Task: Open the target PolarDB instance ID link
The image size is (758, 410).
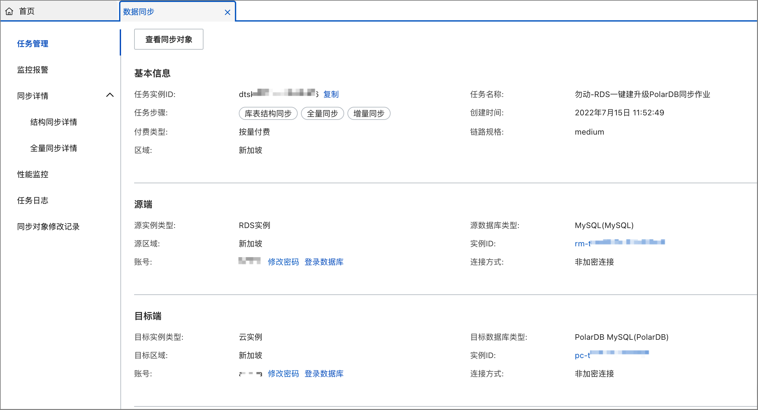Action: (x=611, y=355)
